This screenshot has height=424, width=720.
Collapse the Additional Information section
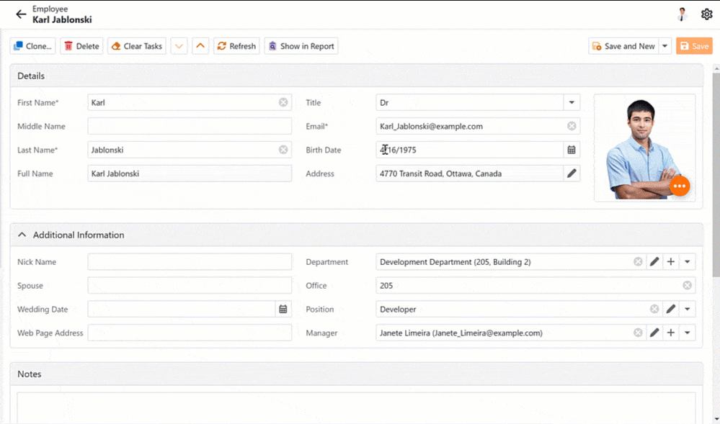(22, 235)
